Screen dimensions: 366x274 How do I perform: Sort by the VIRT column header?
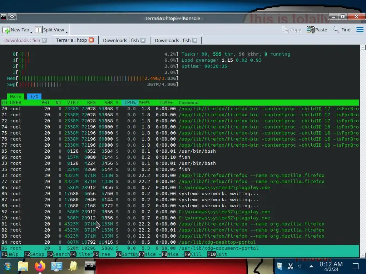tap(73, 103)
